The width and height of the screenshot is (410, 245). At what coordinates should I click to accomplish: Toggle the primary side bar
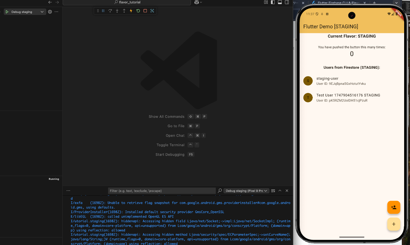[273, 2]
